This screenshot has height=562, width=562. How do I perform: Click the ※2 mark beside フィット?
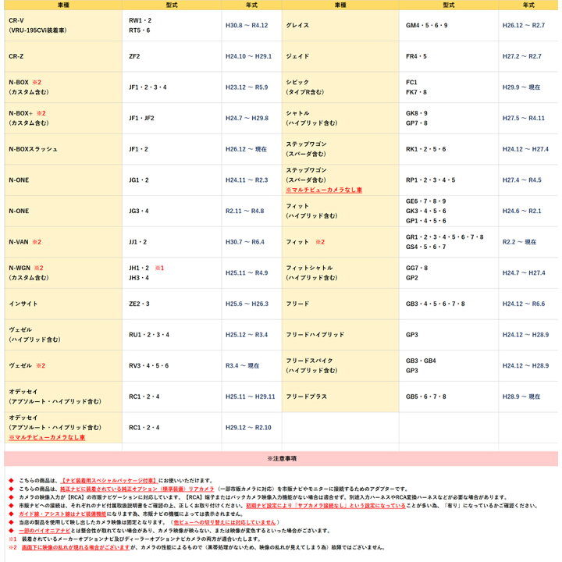pos(320,242)
